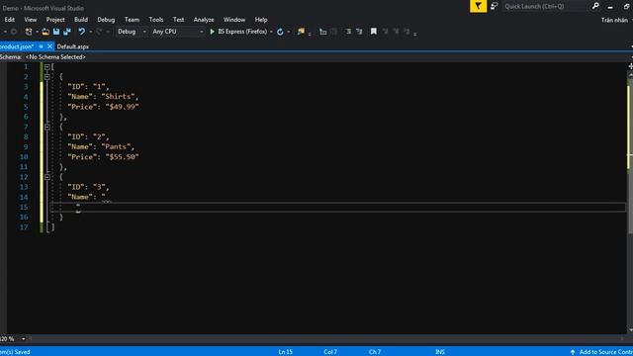Open the Debug menu
633x356 pixels.
(x=106, y=20)
